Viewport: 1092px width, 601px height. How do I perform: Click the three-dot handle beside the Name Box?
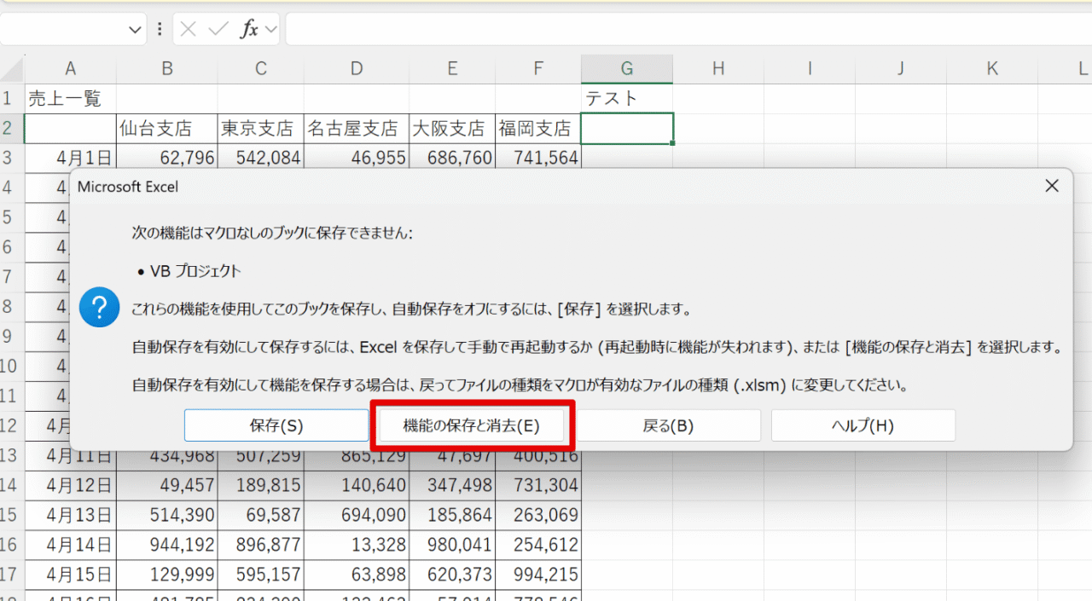160,29
